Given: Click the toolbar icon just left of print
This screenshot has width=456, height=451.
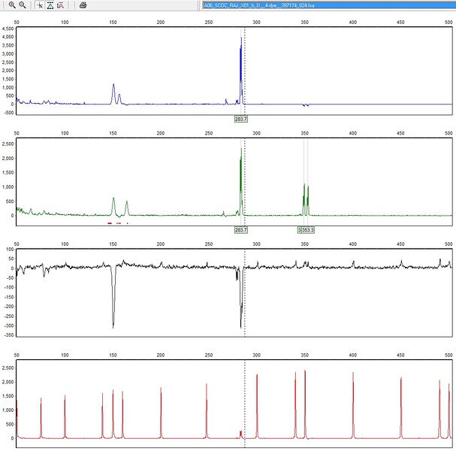Looking at the screenshot, I should click(60, 5).
